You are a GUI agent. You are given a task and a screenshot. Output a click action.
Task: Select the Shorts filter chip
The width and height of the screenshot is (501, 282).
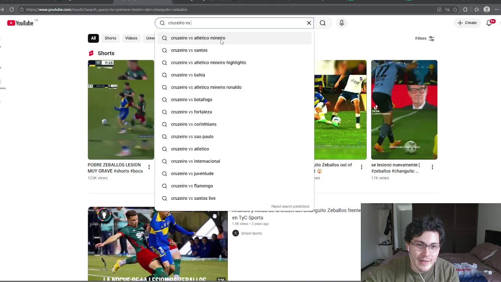pyautogui.click(x=110, y=38)
